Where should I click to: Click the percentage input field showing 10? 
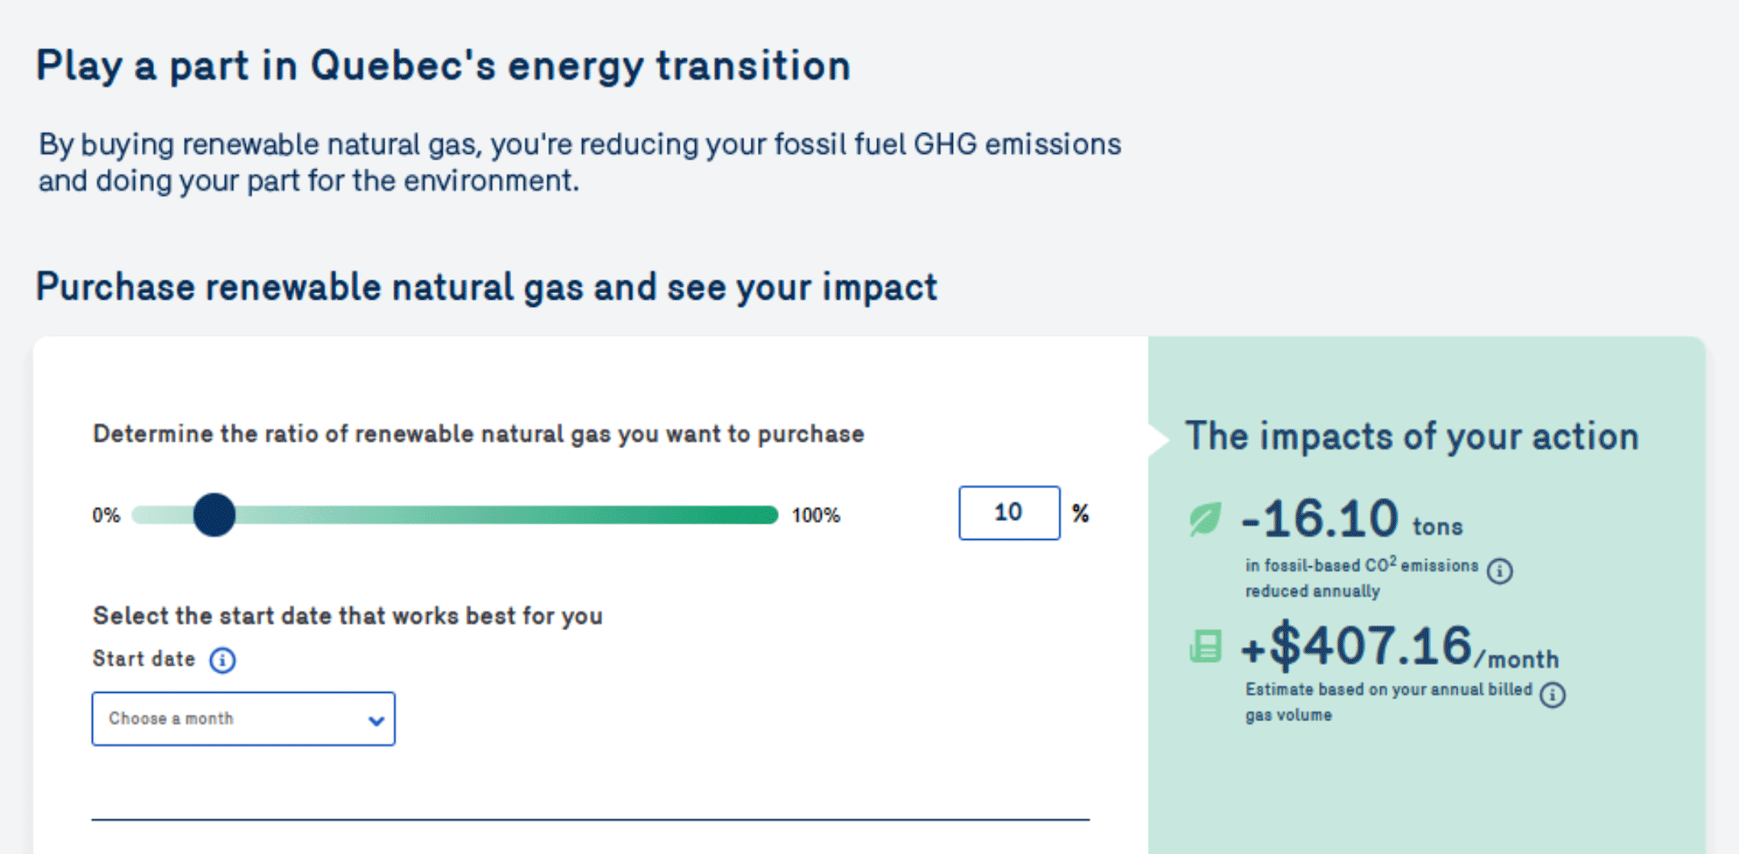pos(1009,513)
